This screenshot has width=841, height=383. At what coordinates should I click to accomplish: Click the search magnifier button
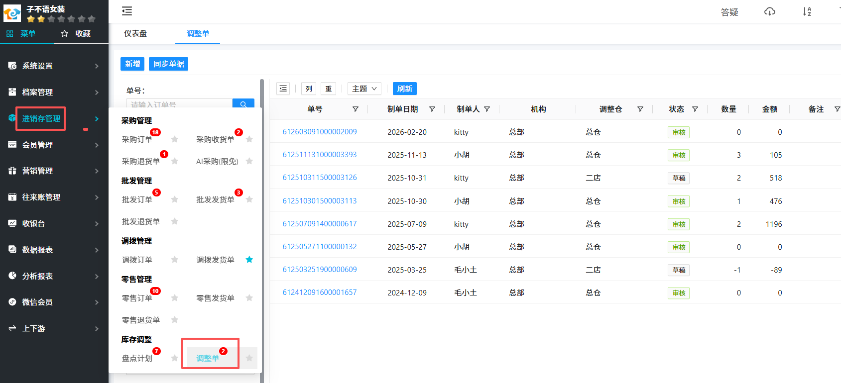[243, 103]
